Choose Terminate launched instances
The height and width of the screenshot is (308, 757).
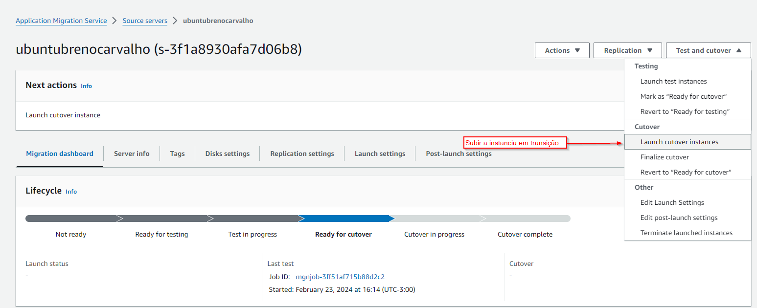[x=686, y=233]
